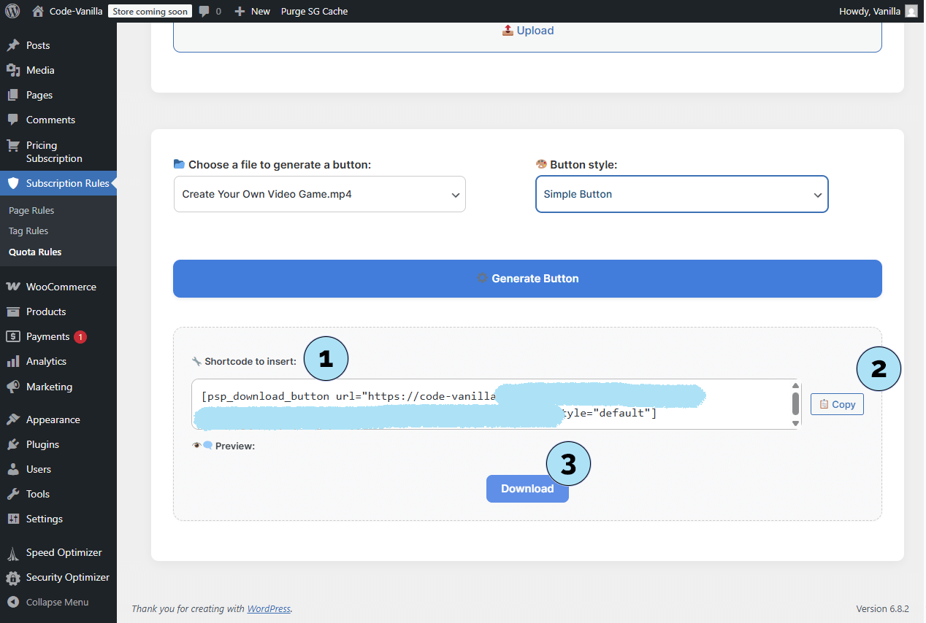
Task: Click the Howdy, Vanilla user avatar
Action: click(x=911, y=11)
